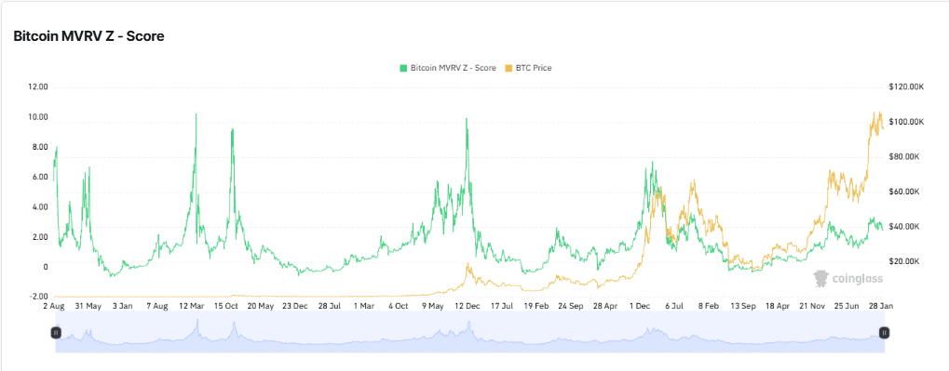Image resolution: width=949 pixels, height=371 pixels.
Task: Click the 20 May date label
Action: [x=261, y=306]
